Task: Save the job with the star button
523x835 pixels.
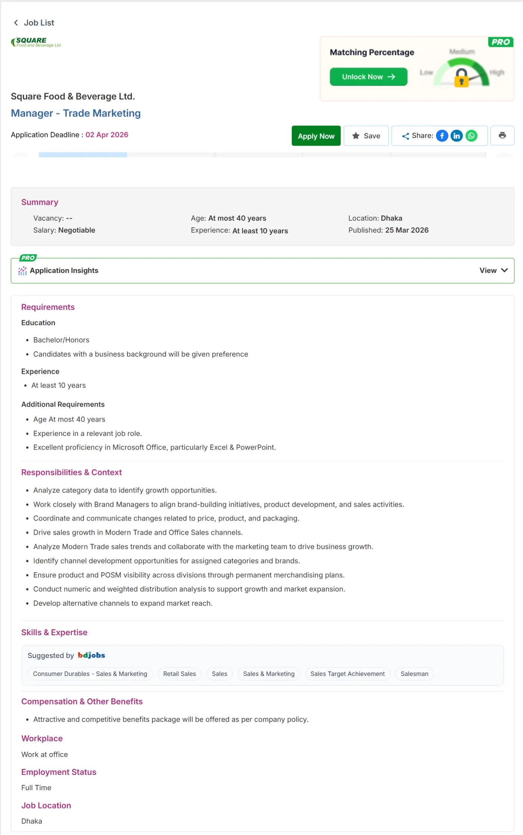Action: click(366, 136)
